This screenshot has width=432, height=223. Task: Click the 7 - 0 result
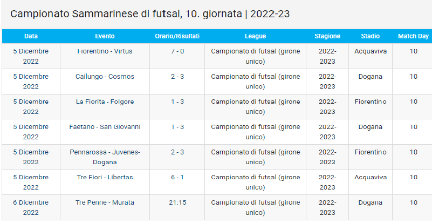click(x=177, y=51)
